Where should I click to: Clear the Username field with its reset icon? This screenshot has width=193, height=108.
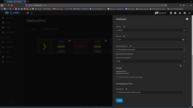(184, 30)
